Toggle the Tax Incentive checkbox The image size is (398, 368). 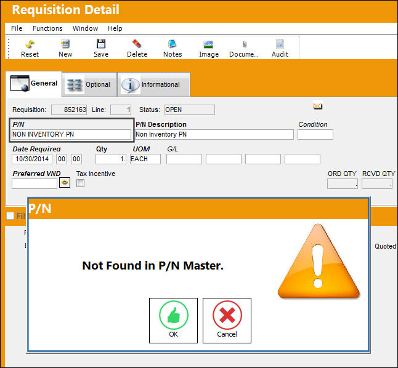pos(81,183)
